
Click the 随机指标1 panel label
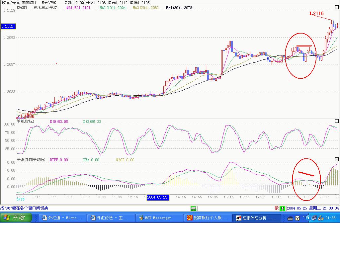tap(26, 122)
